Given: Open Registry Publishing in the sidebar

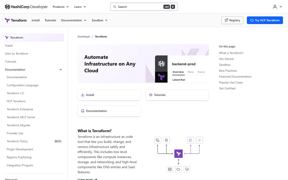Looking at the screenshot, I should click(19, 157).
